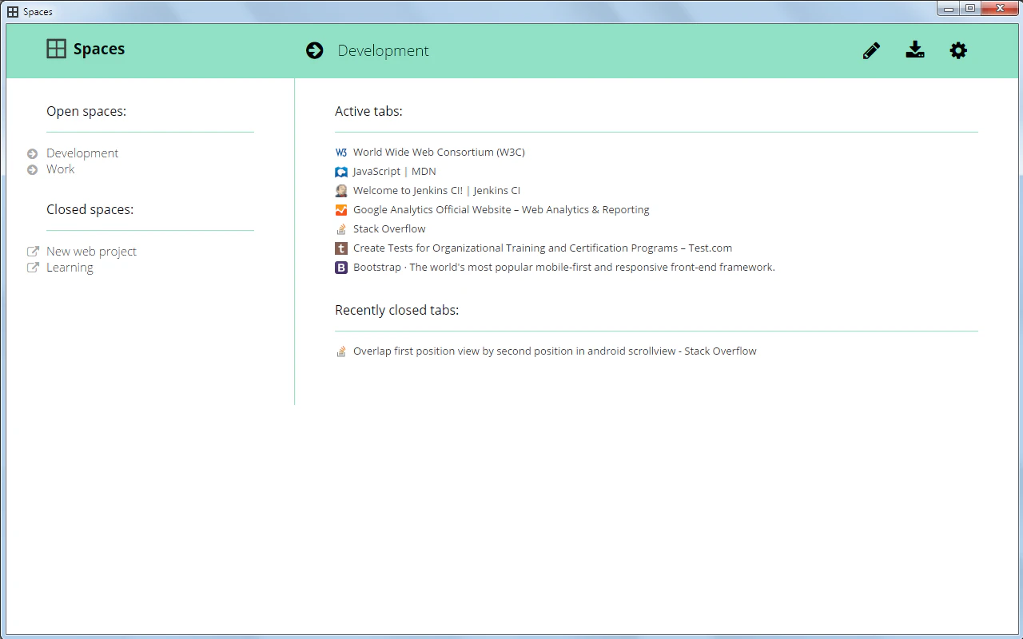This screenshot has width=1023, height=639.
Task: Open the New web project closed space
Action: (91, 252)
